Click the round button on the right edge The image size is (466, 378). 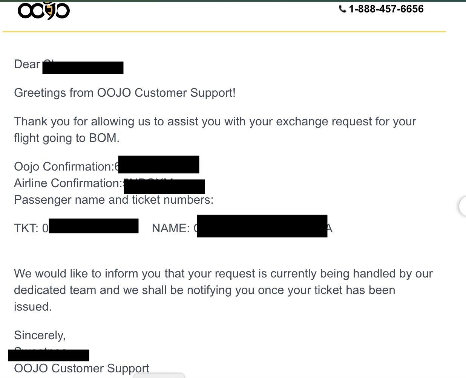[463, 206]
